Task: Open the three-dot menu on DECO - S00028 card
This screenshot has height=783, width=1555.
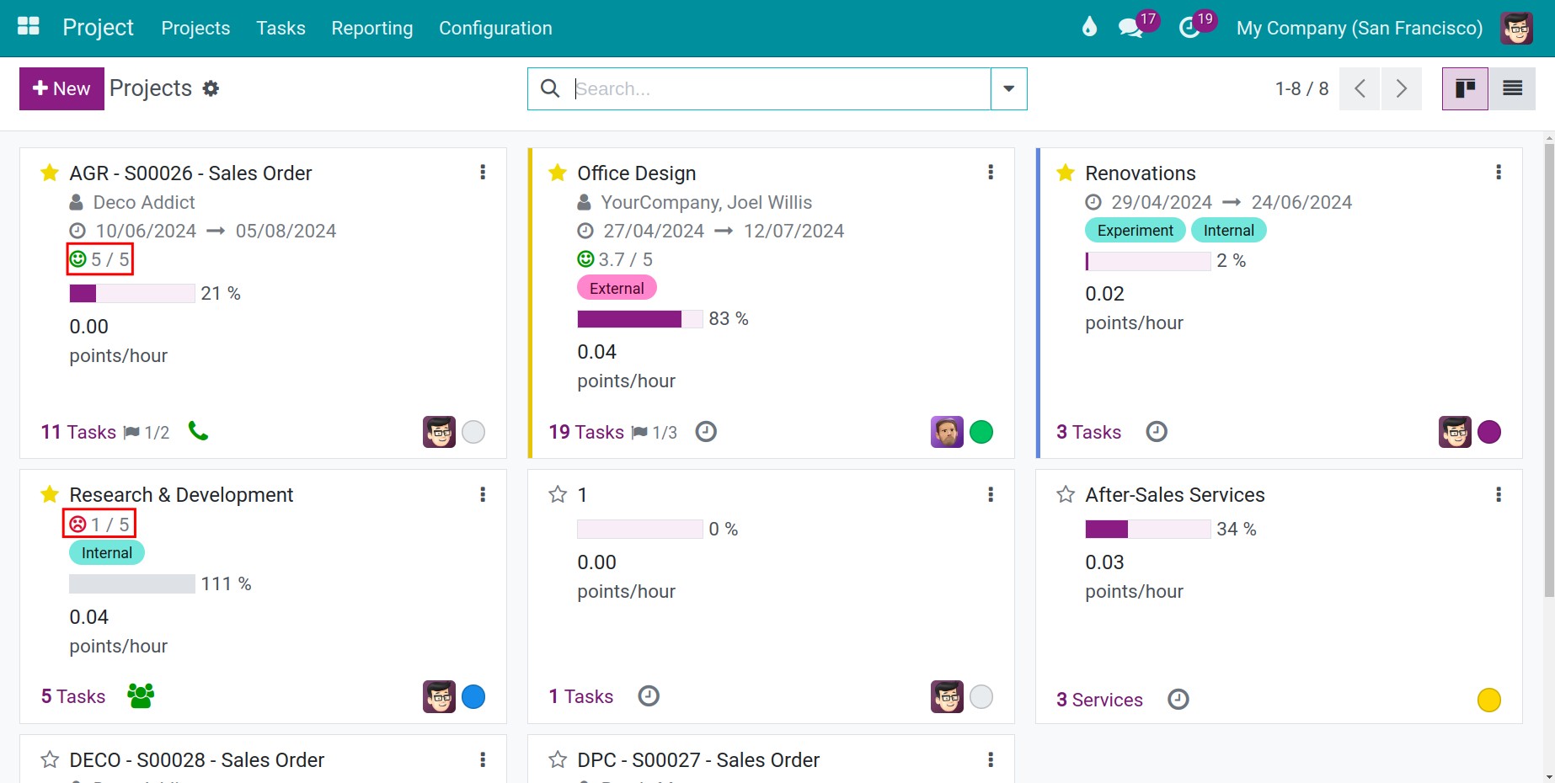Action: click(483, 759)
